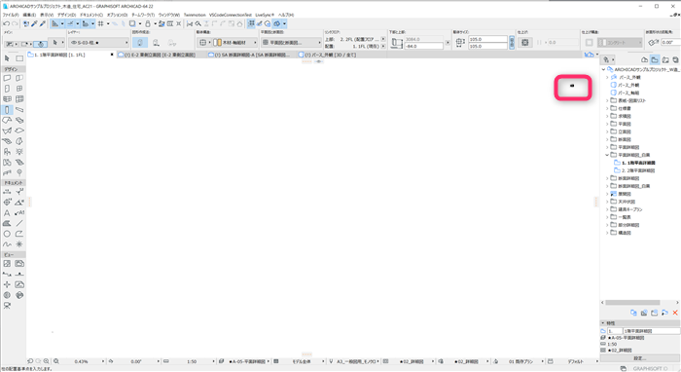Click the eyedropper Pick Up Parameters icon
Viewport: 681px width, 372px height.
(34, 24)
